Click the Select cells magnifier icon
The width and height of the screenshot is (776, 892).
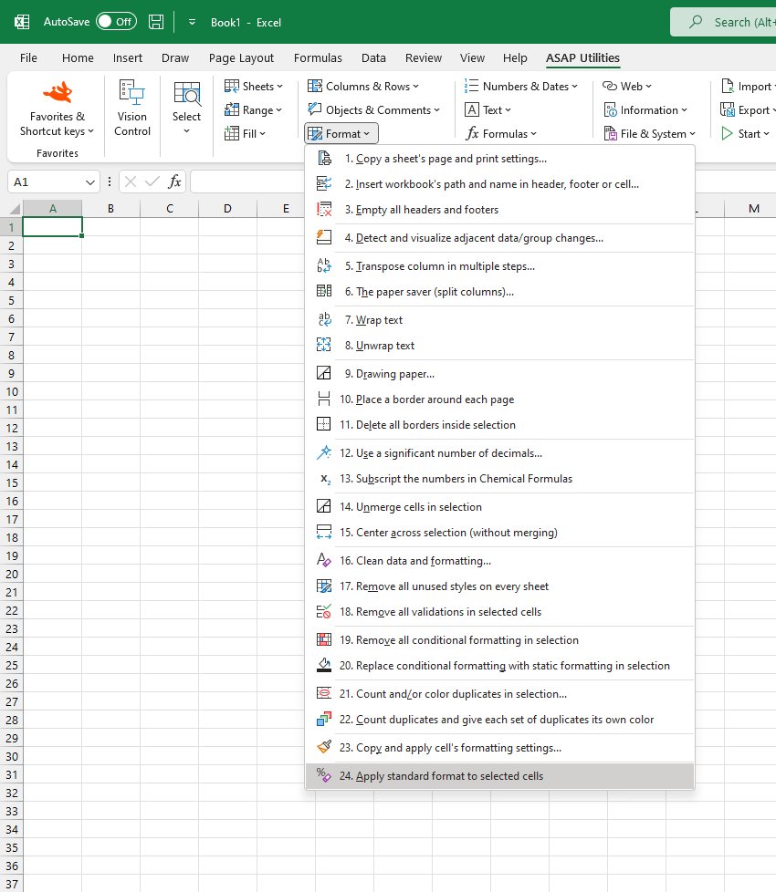tap(187, 93)
